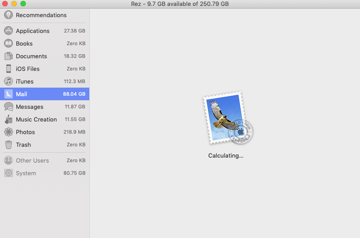360x238 pixels.
Task: Click the 27.38 GB Applications size
Action: 75,31
